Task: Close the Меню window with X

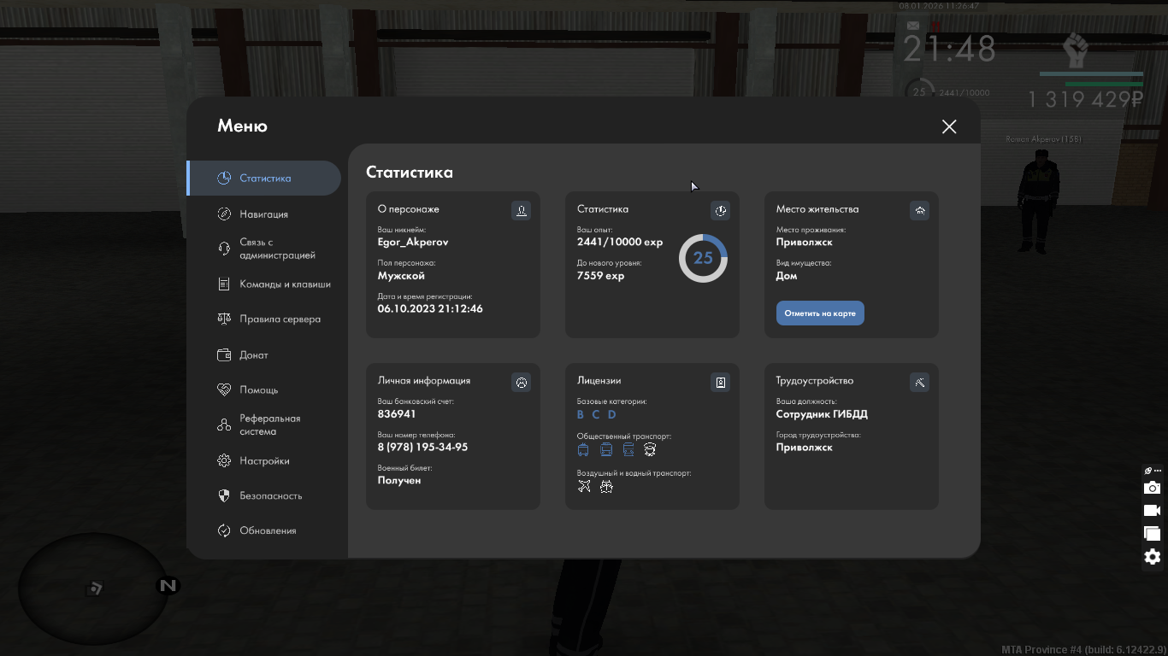Action: 949,126
